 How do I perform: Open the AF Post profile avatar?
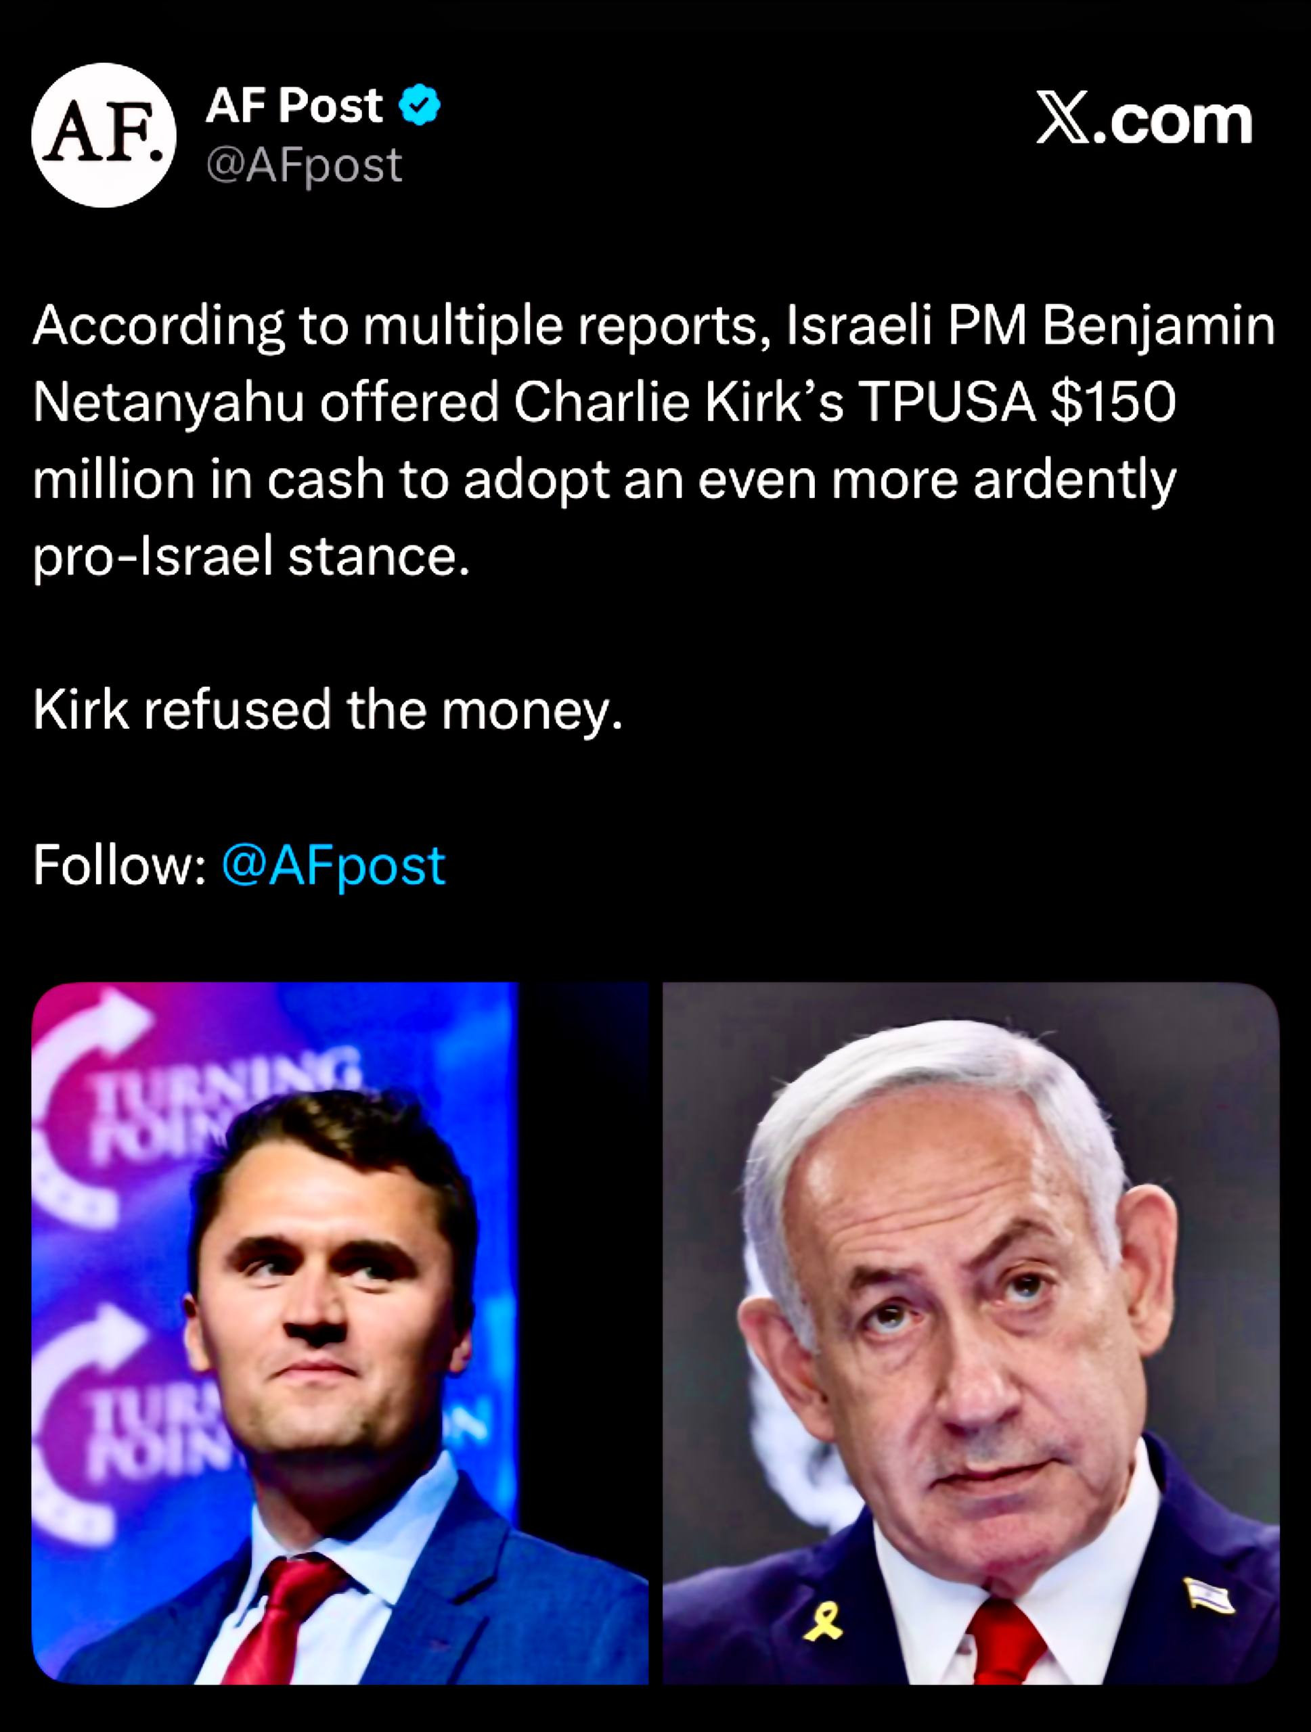pyautogui.click(x=104, y=135)
